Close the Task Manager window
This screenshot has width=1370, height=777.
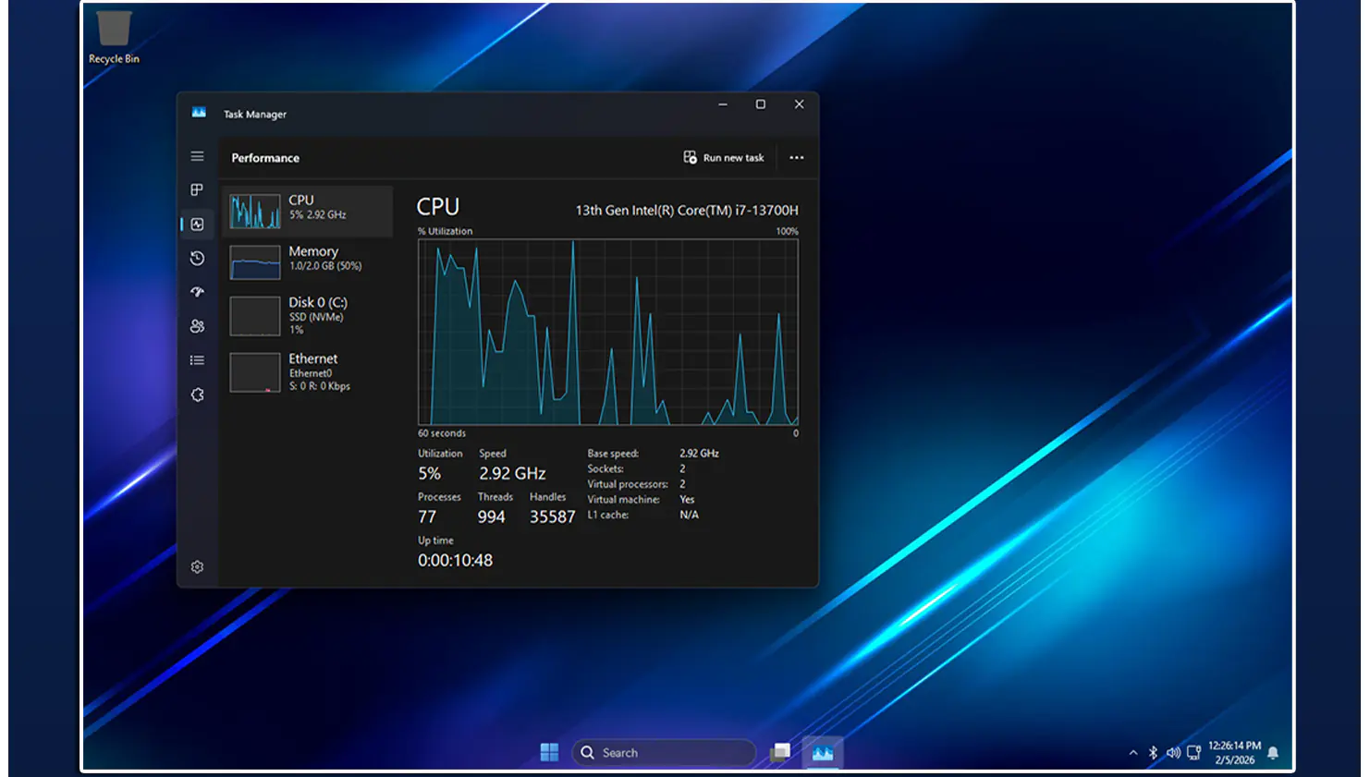799,104
